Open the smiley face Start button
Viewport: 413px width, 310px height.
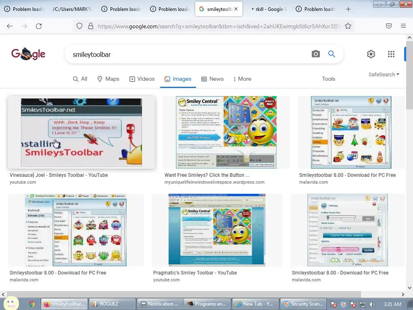pos(11,303)
